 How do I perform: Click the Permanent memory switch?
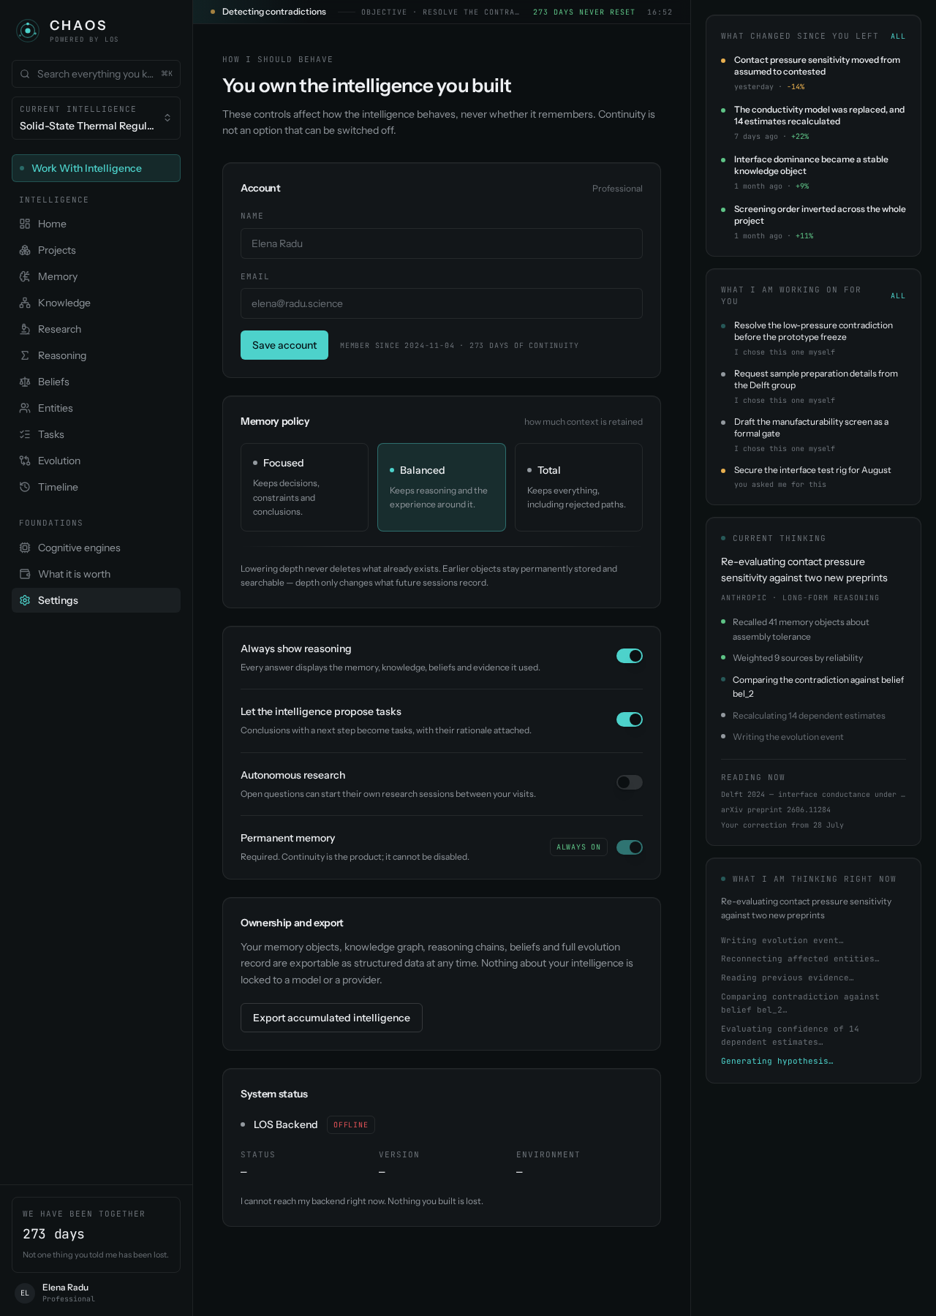[630, 847]
